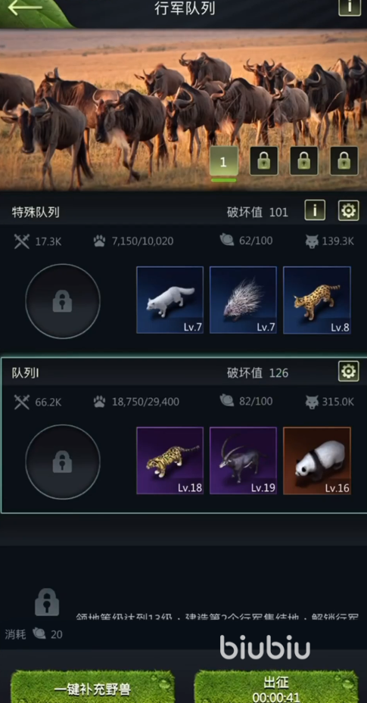Open 特殊队列 gear settings
The image size is (367, 703).
[349, 210]
